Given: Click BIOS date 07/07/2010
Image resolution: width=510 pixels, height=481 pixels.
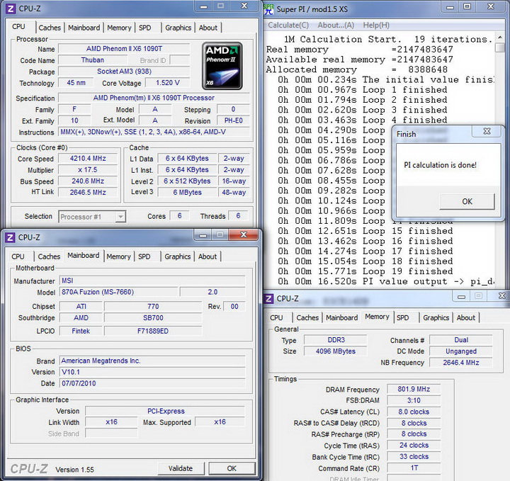Looking at the screenshot, I should tap(152, 383).
